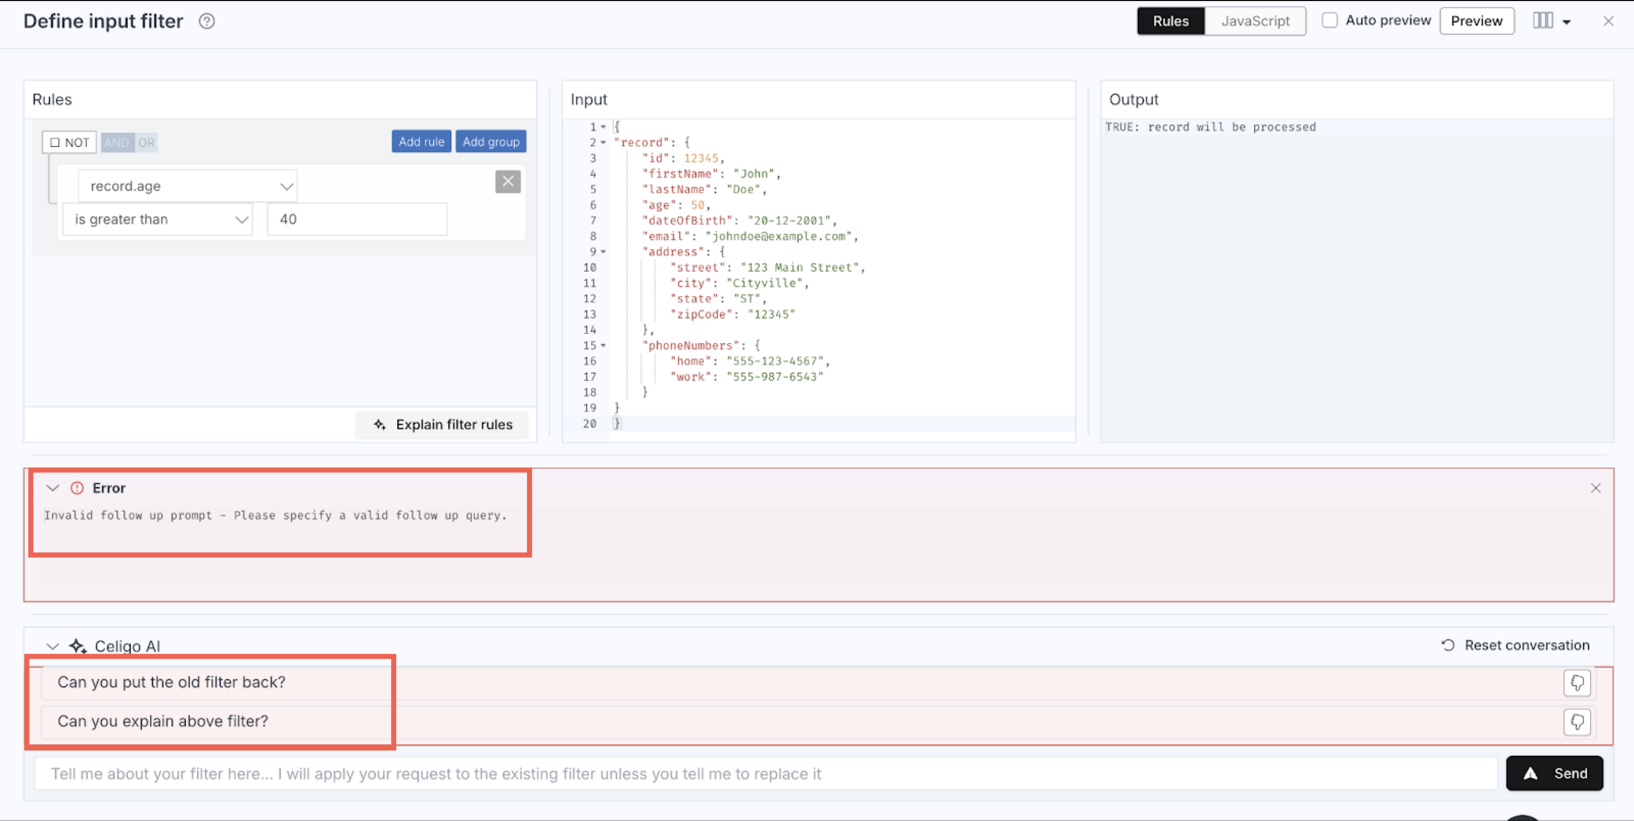Fold the "phoneNumbers" object at line 15
The image size is (1634, 821).
(x=603, y=346)
